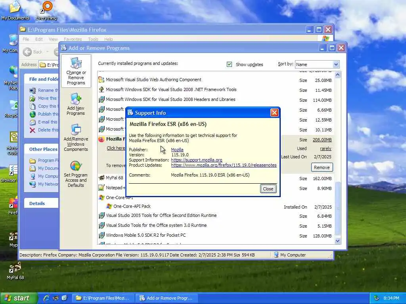Click the One-Core-API entry icon

pyautogui.click(x=101, y=198)
